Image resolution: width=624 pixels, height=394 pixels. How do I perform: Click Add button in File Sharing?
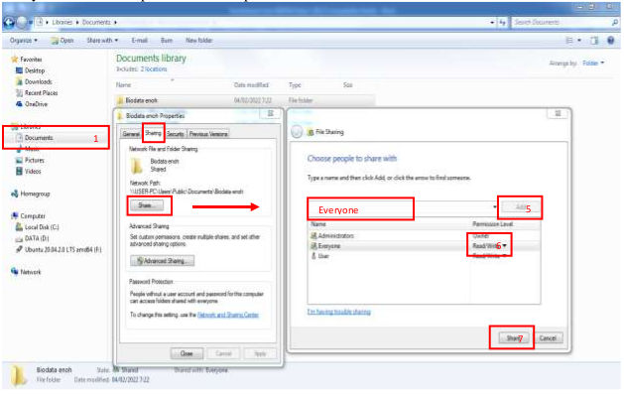click(521, 207)
